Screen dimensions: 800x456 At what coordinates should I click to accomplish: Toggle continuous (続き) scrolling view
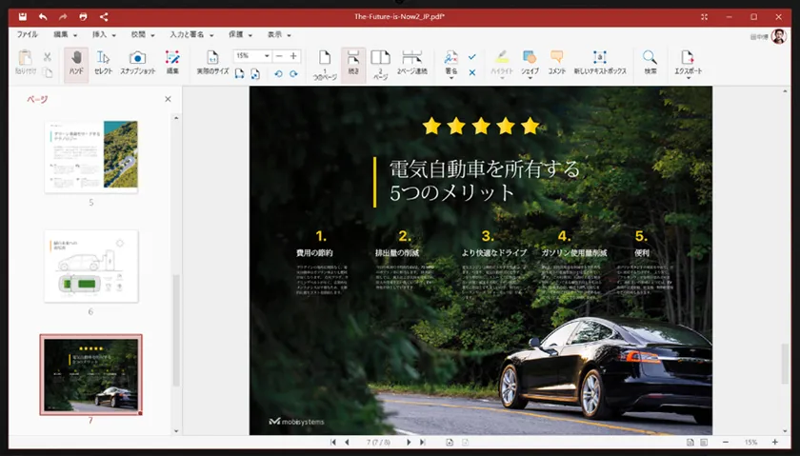point(353,64)
